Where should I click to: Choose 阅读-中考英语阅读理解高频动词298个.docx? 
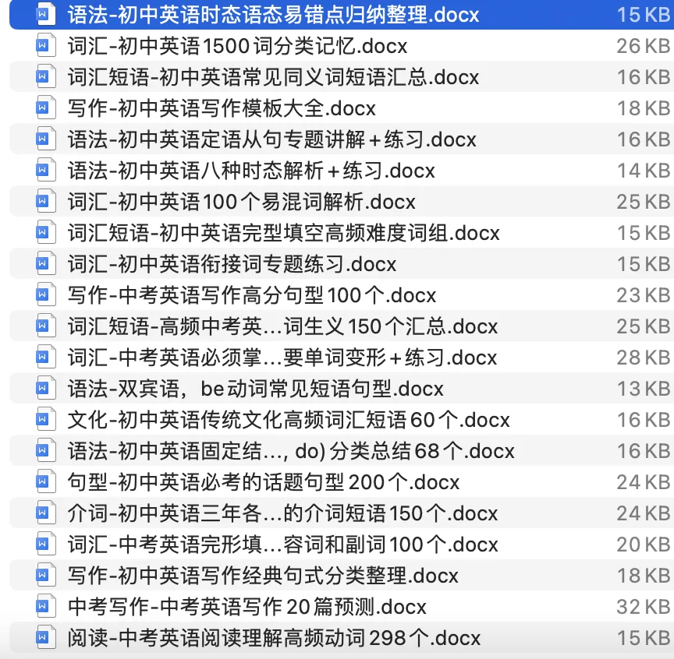click(274, 637)
